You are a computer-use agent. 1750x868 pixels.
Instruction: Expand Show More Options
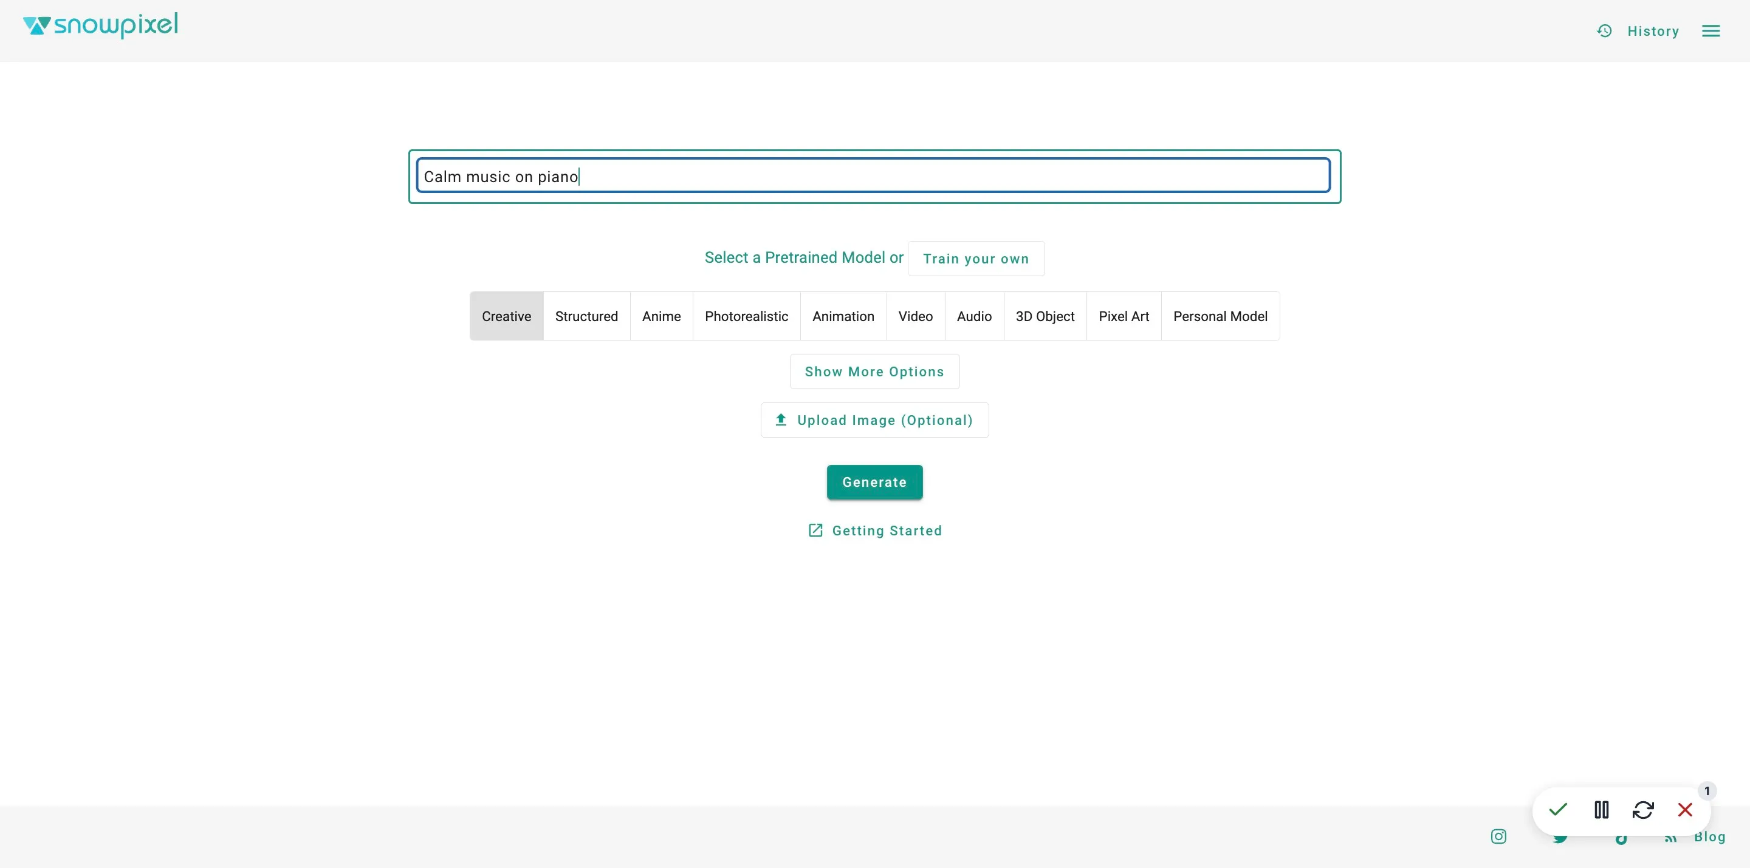point(874,371)
